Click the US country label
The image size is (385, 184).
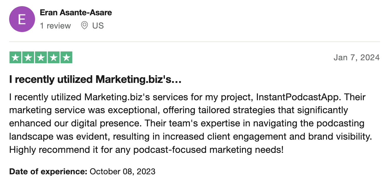[98, 26]
